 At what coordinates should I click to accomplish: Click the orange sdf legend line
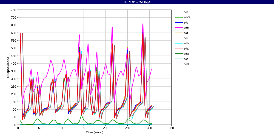[178, 33]
